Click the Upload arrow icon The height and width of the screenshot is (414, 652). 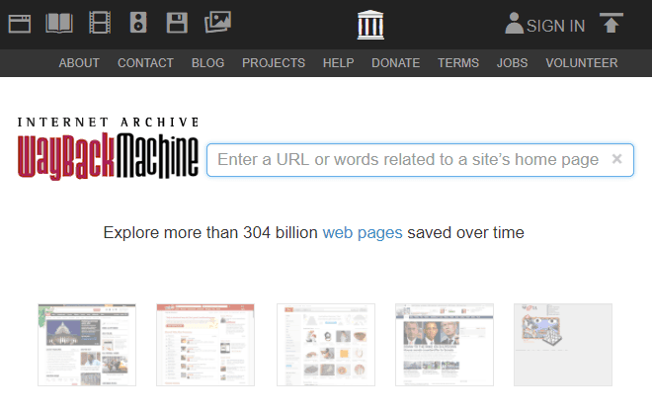coord(611,24)
